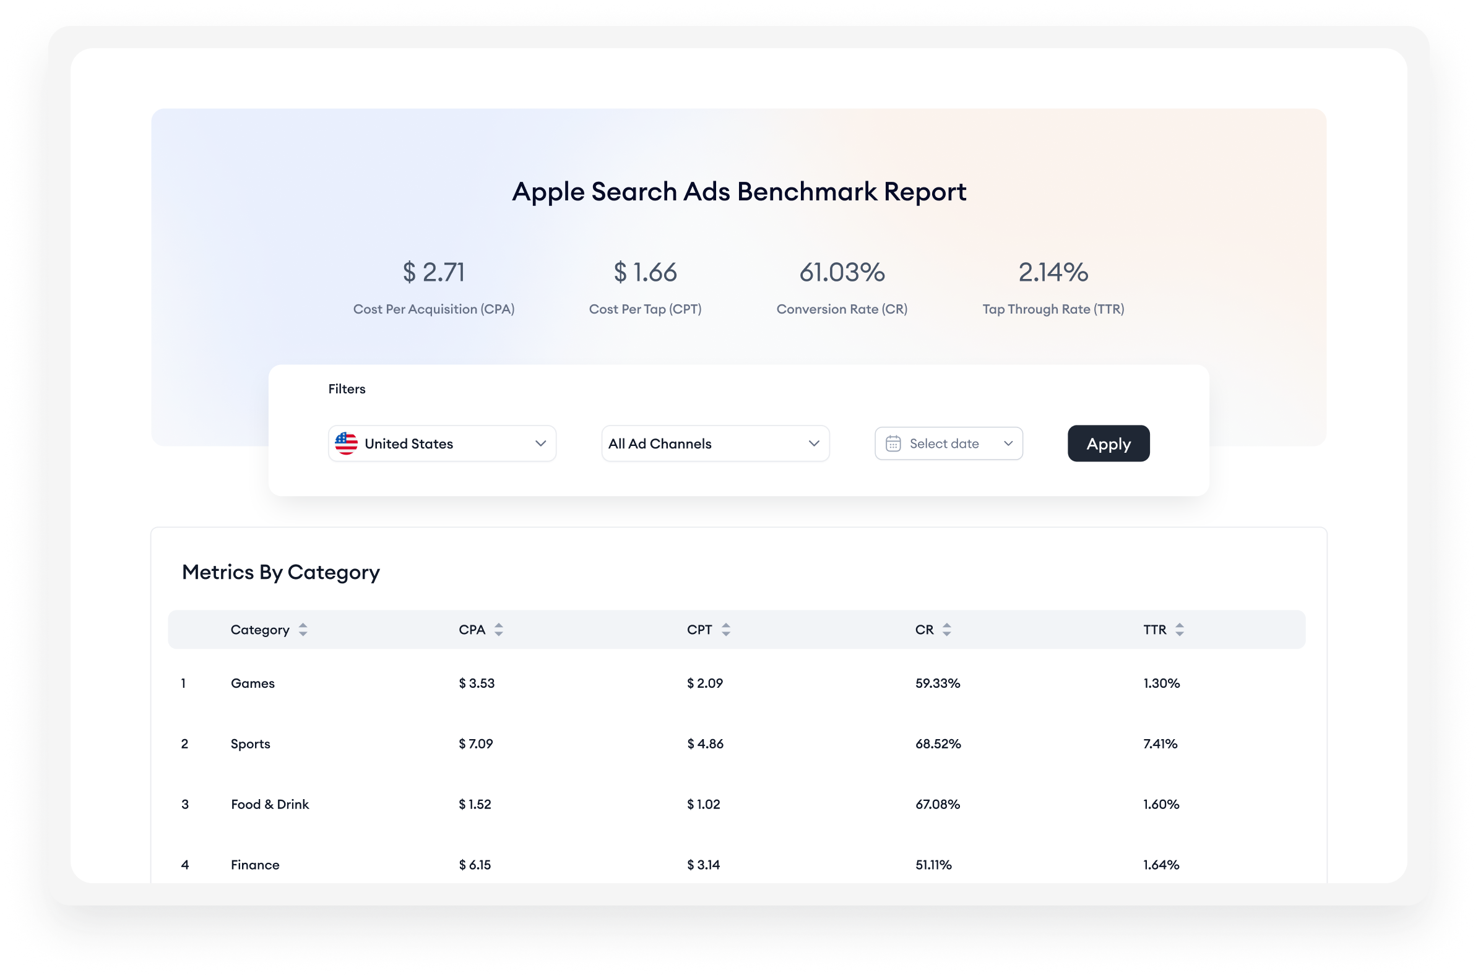Open the Select date picker
This screenshot has width=1478, height=976.
click(949, 443)
